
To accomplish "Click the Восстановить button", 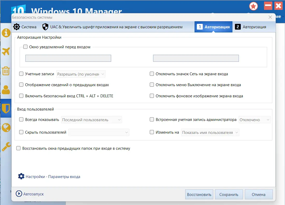I will point(199,194).
